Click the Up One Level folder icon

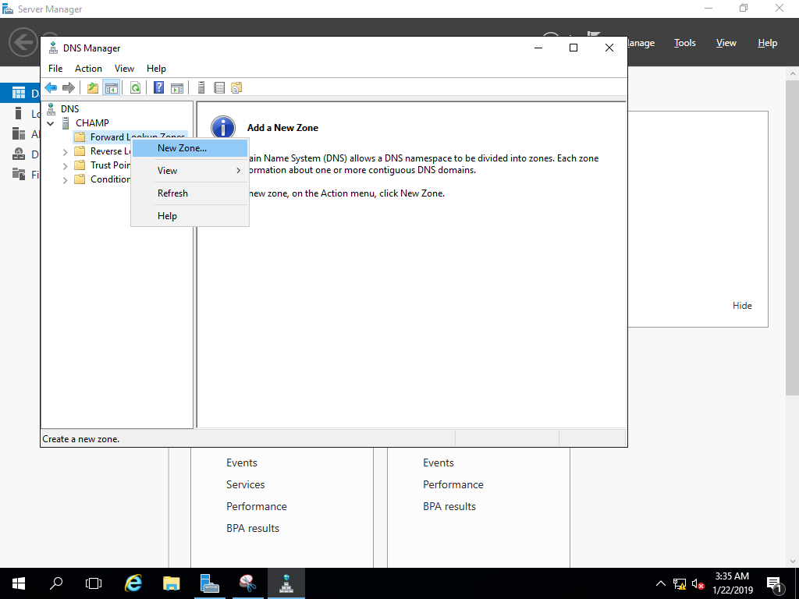pos(92,88)
